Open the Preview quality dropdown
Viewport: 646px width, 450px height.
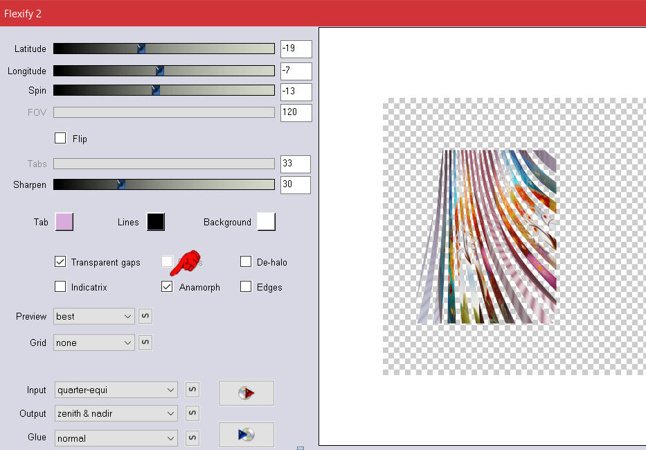click(94, 316)
